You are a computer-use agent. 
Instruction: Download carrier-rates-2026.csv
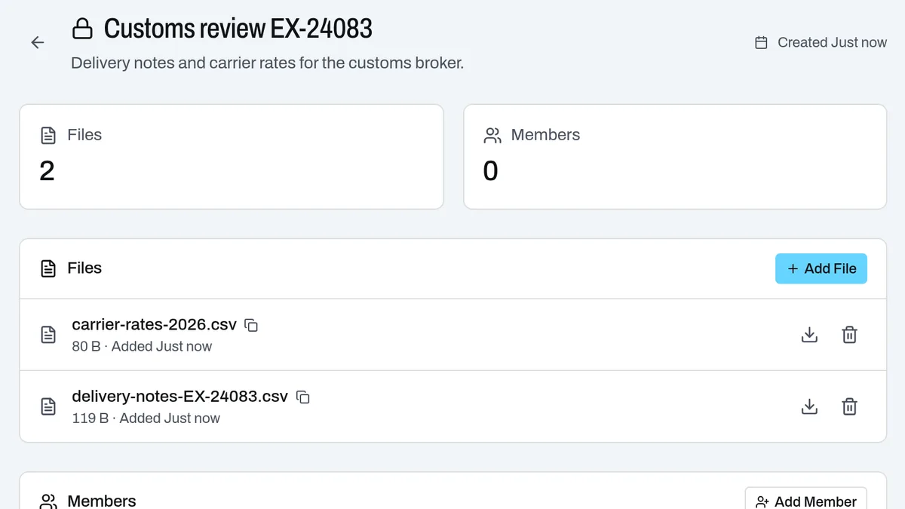coord(809,335)
